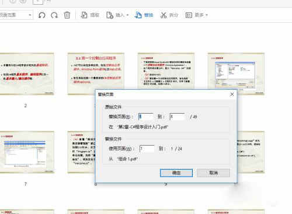
Task: Select page 2 thumbnail
Action: [x=27, y=74]
